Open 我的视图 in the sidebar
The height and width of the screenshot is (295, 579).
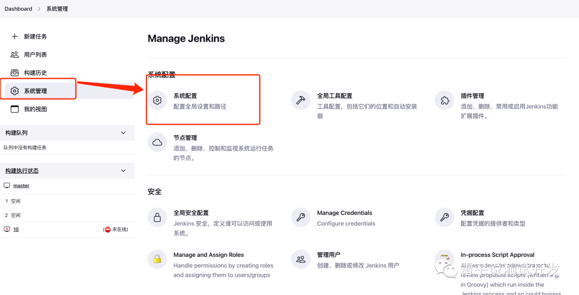coord(35,109)
